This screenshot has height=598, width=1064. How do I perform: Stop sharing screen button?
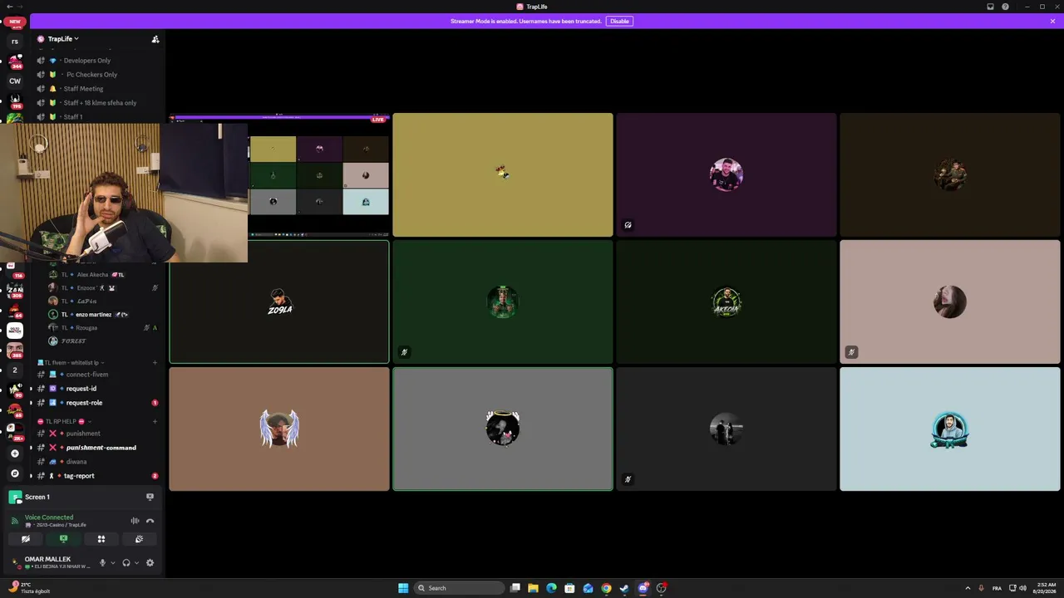[63, 539]
